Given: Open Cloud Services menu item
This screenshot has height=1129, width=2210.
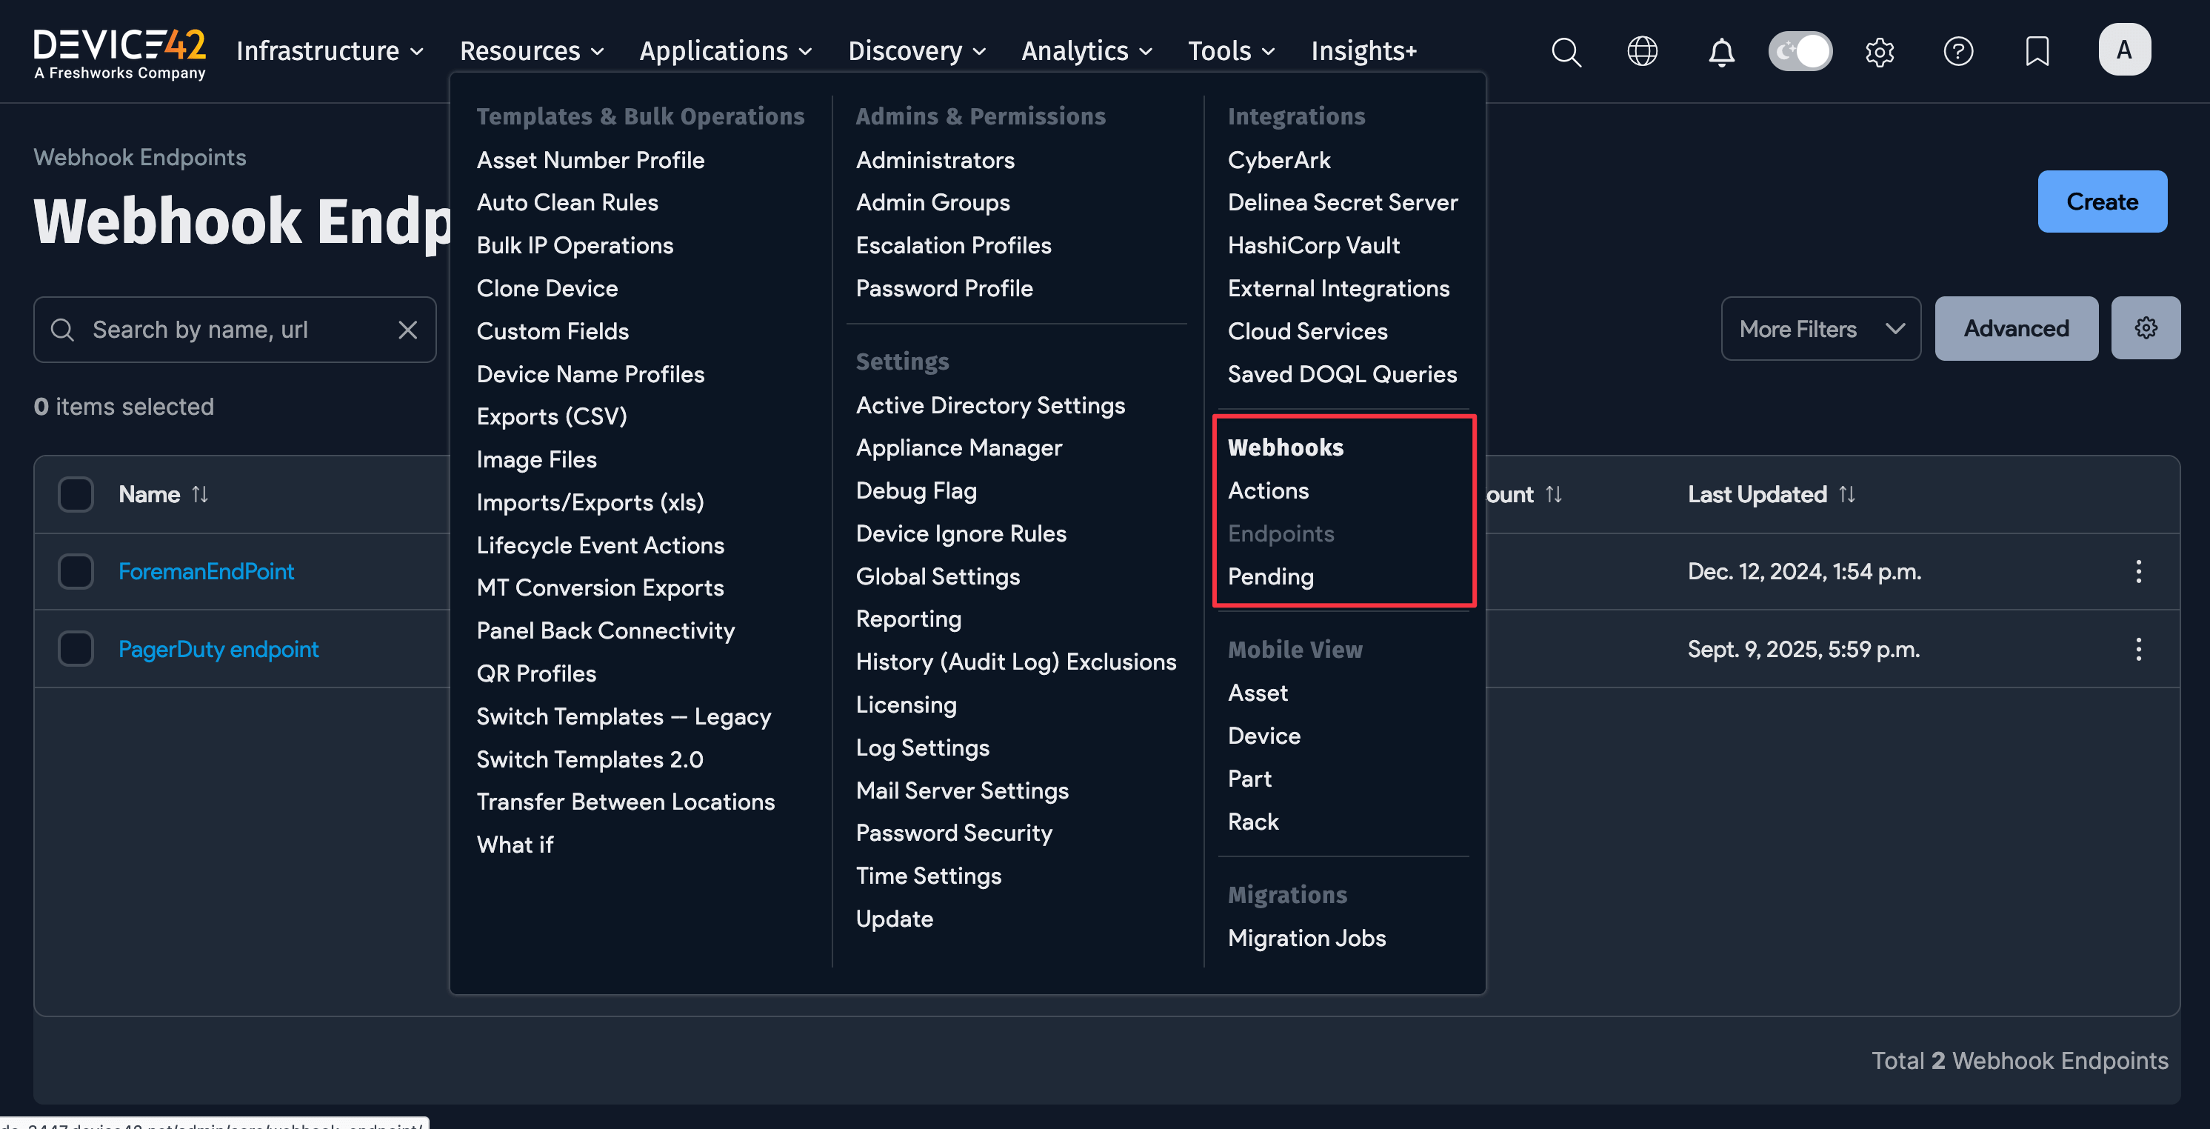Looking at the screenshot, I should coord(1307,331).
